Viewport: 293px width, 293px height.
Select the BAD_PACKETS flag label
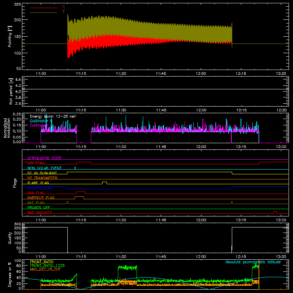40,212
